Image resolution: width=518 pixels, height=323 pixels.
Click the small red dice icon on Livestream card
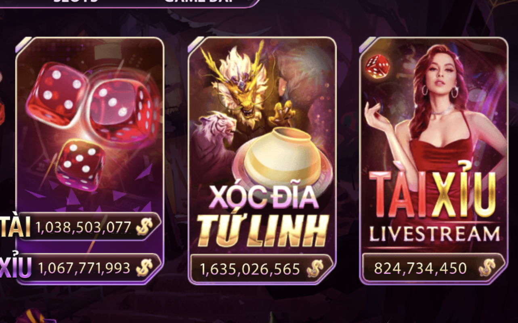tap(378, 66)
